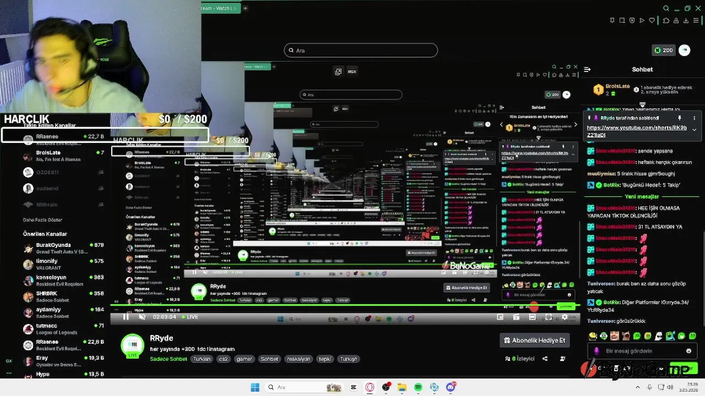Open BurakOyunda recommended channel
The width and height of the screenshot is (705, 396).
click(64, 248)
